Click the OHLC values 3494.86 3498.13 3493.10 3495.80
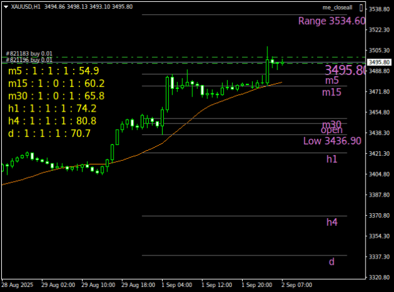Image resolution: width=394 pixels, height=292 pixels. (88, 7)
